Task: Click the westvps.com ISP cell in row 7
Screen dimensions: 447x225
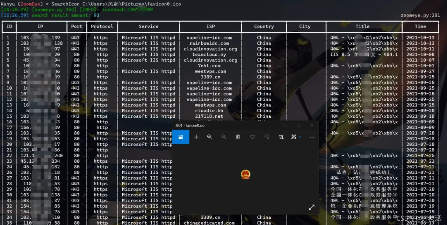Action: (210, 71)
